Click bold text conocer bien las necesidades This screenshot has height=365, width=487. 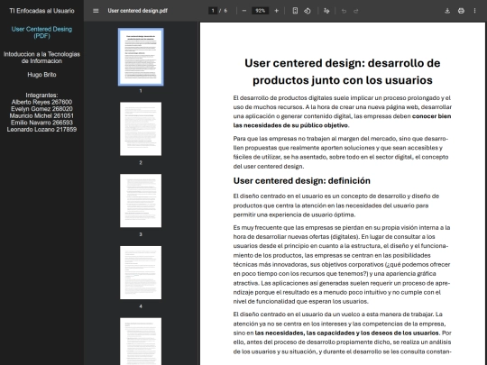click(342, 121)
